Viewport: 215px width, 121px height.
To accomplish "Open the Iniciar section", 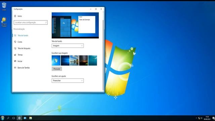I will coord(20,61).
